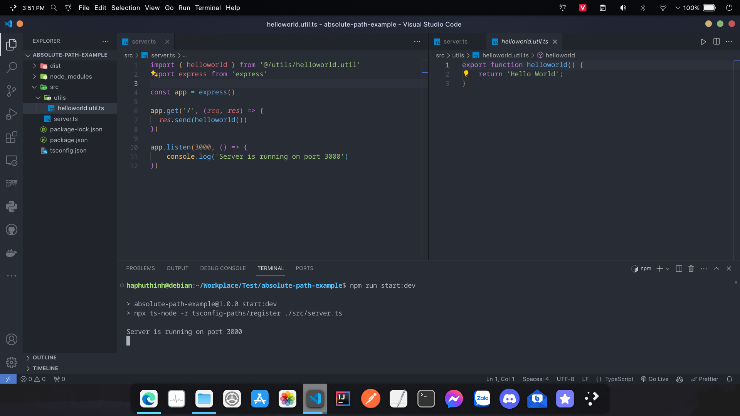Open Run and Debug view
This screenshot has width=740, height=416.
click(12, 114)
